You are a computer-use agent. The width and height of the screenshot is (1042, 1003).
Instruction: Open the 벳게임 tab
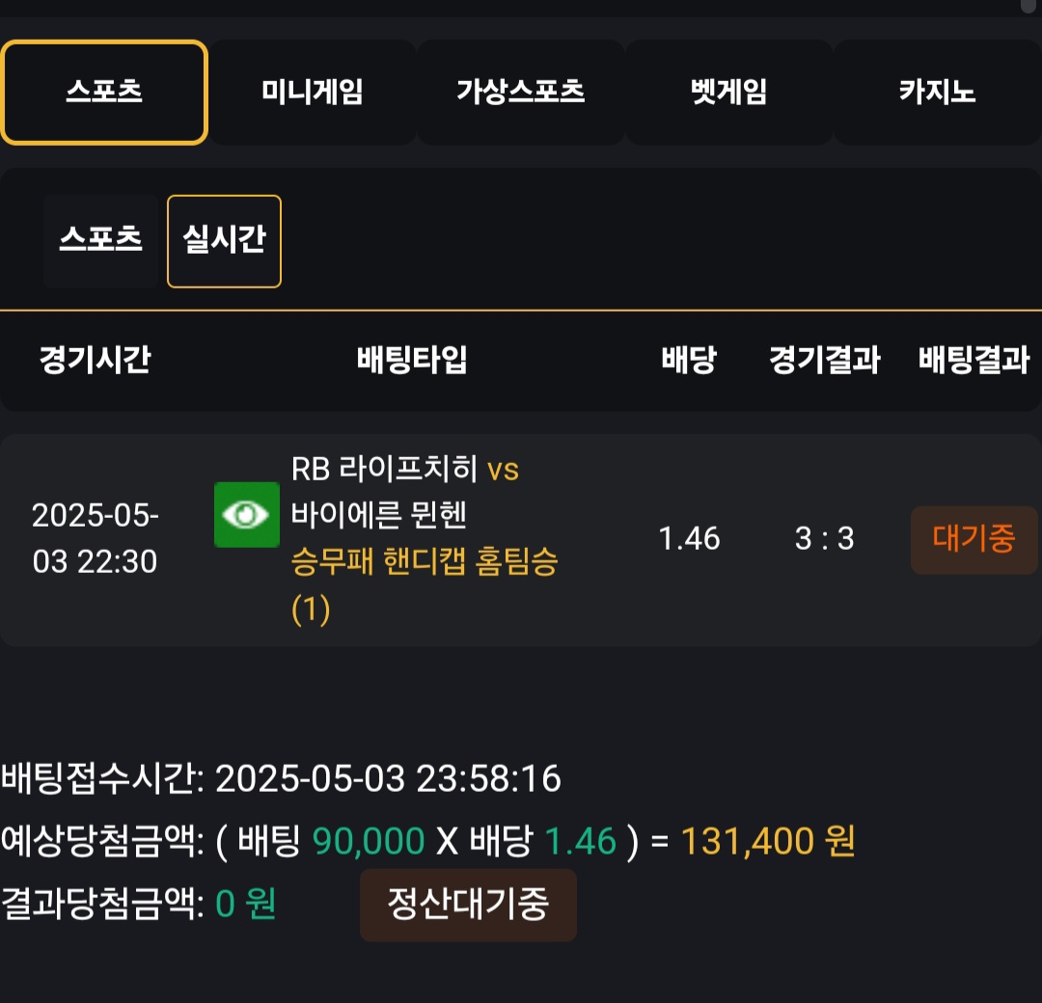point(729,93)
